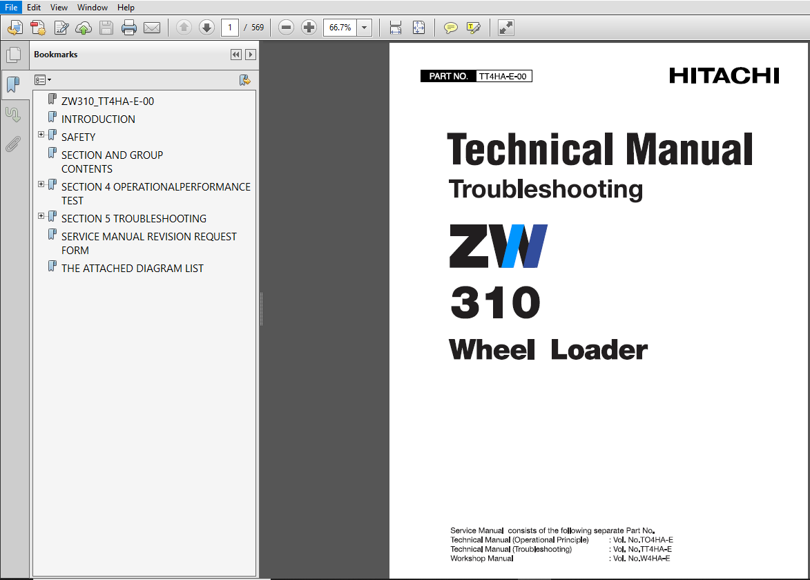Zoom out with the minus button
This screenshot has width=810, height=580.
(x=286, y=28)
